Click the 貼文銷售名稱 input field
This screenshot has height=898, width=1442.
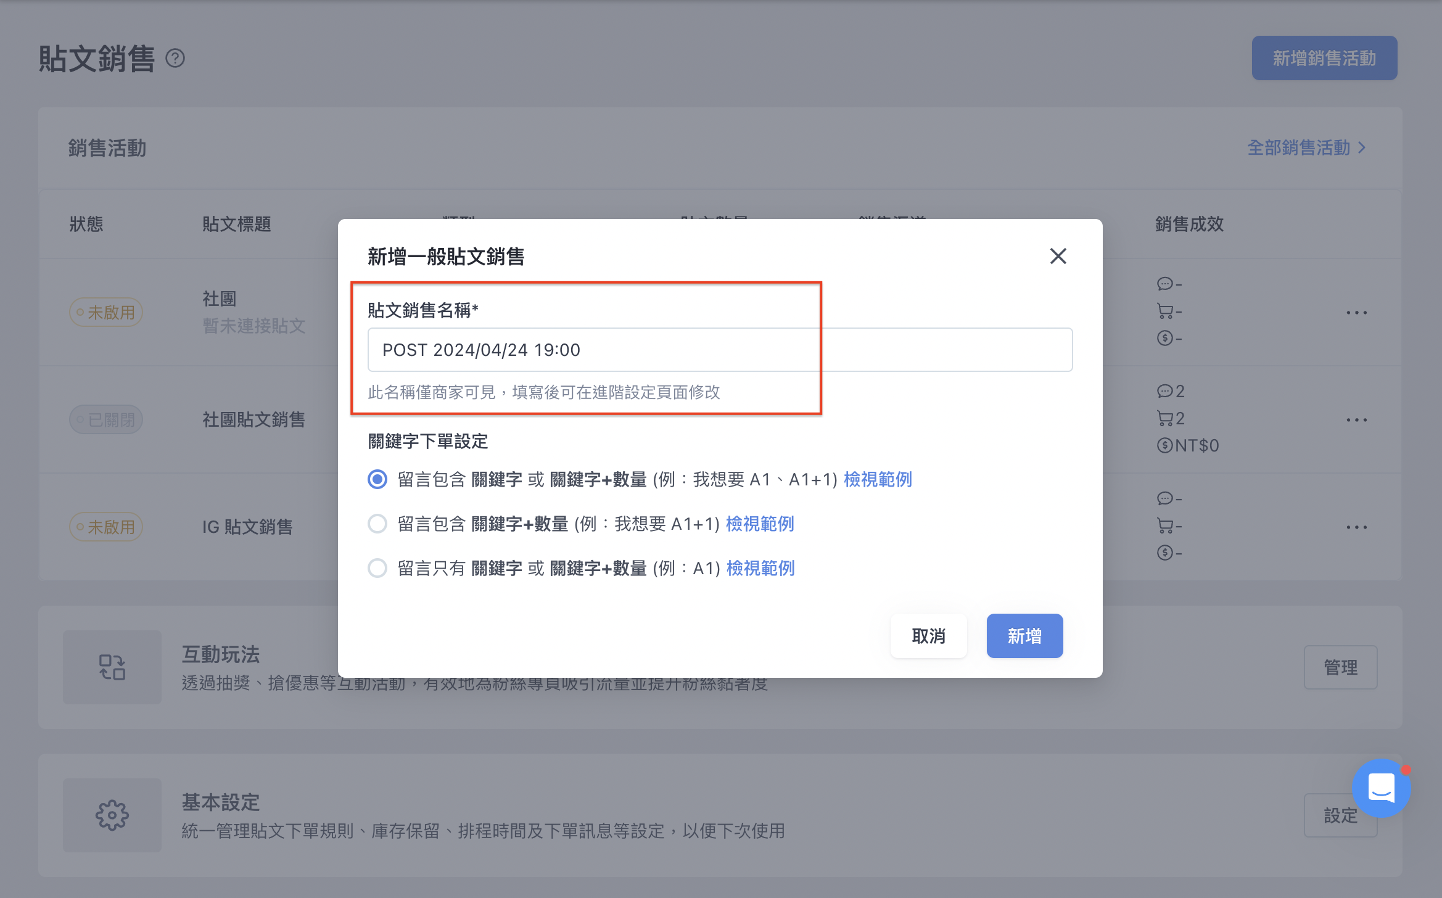720,350
